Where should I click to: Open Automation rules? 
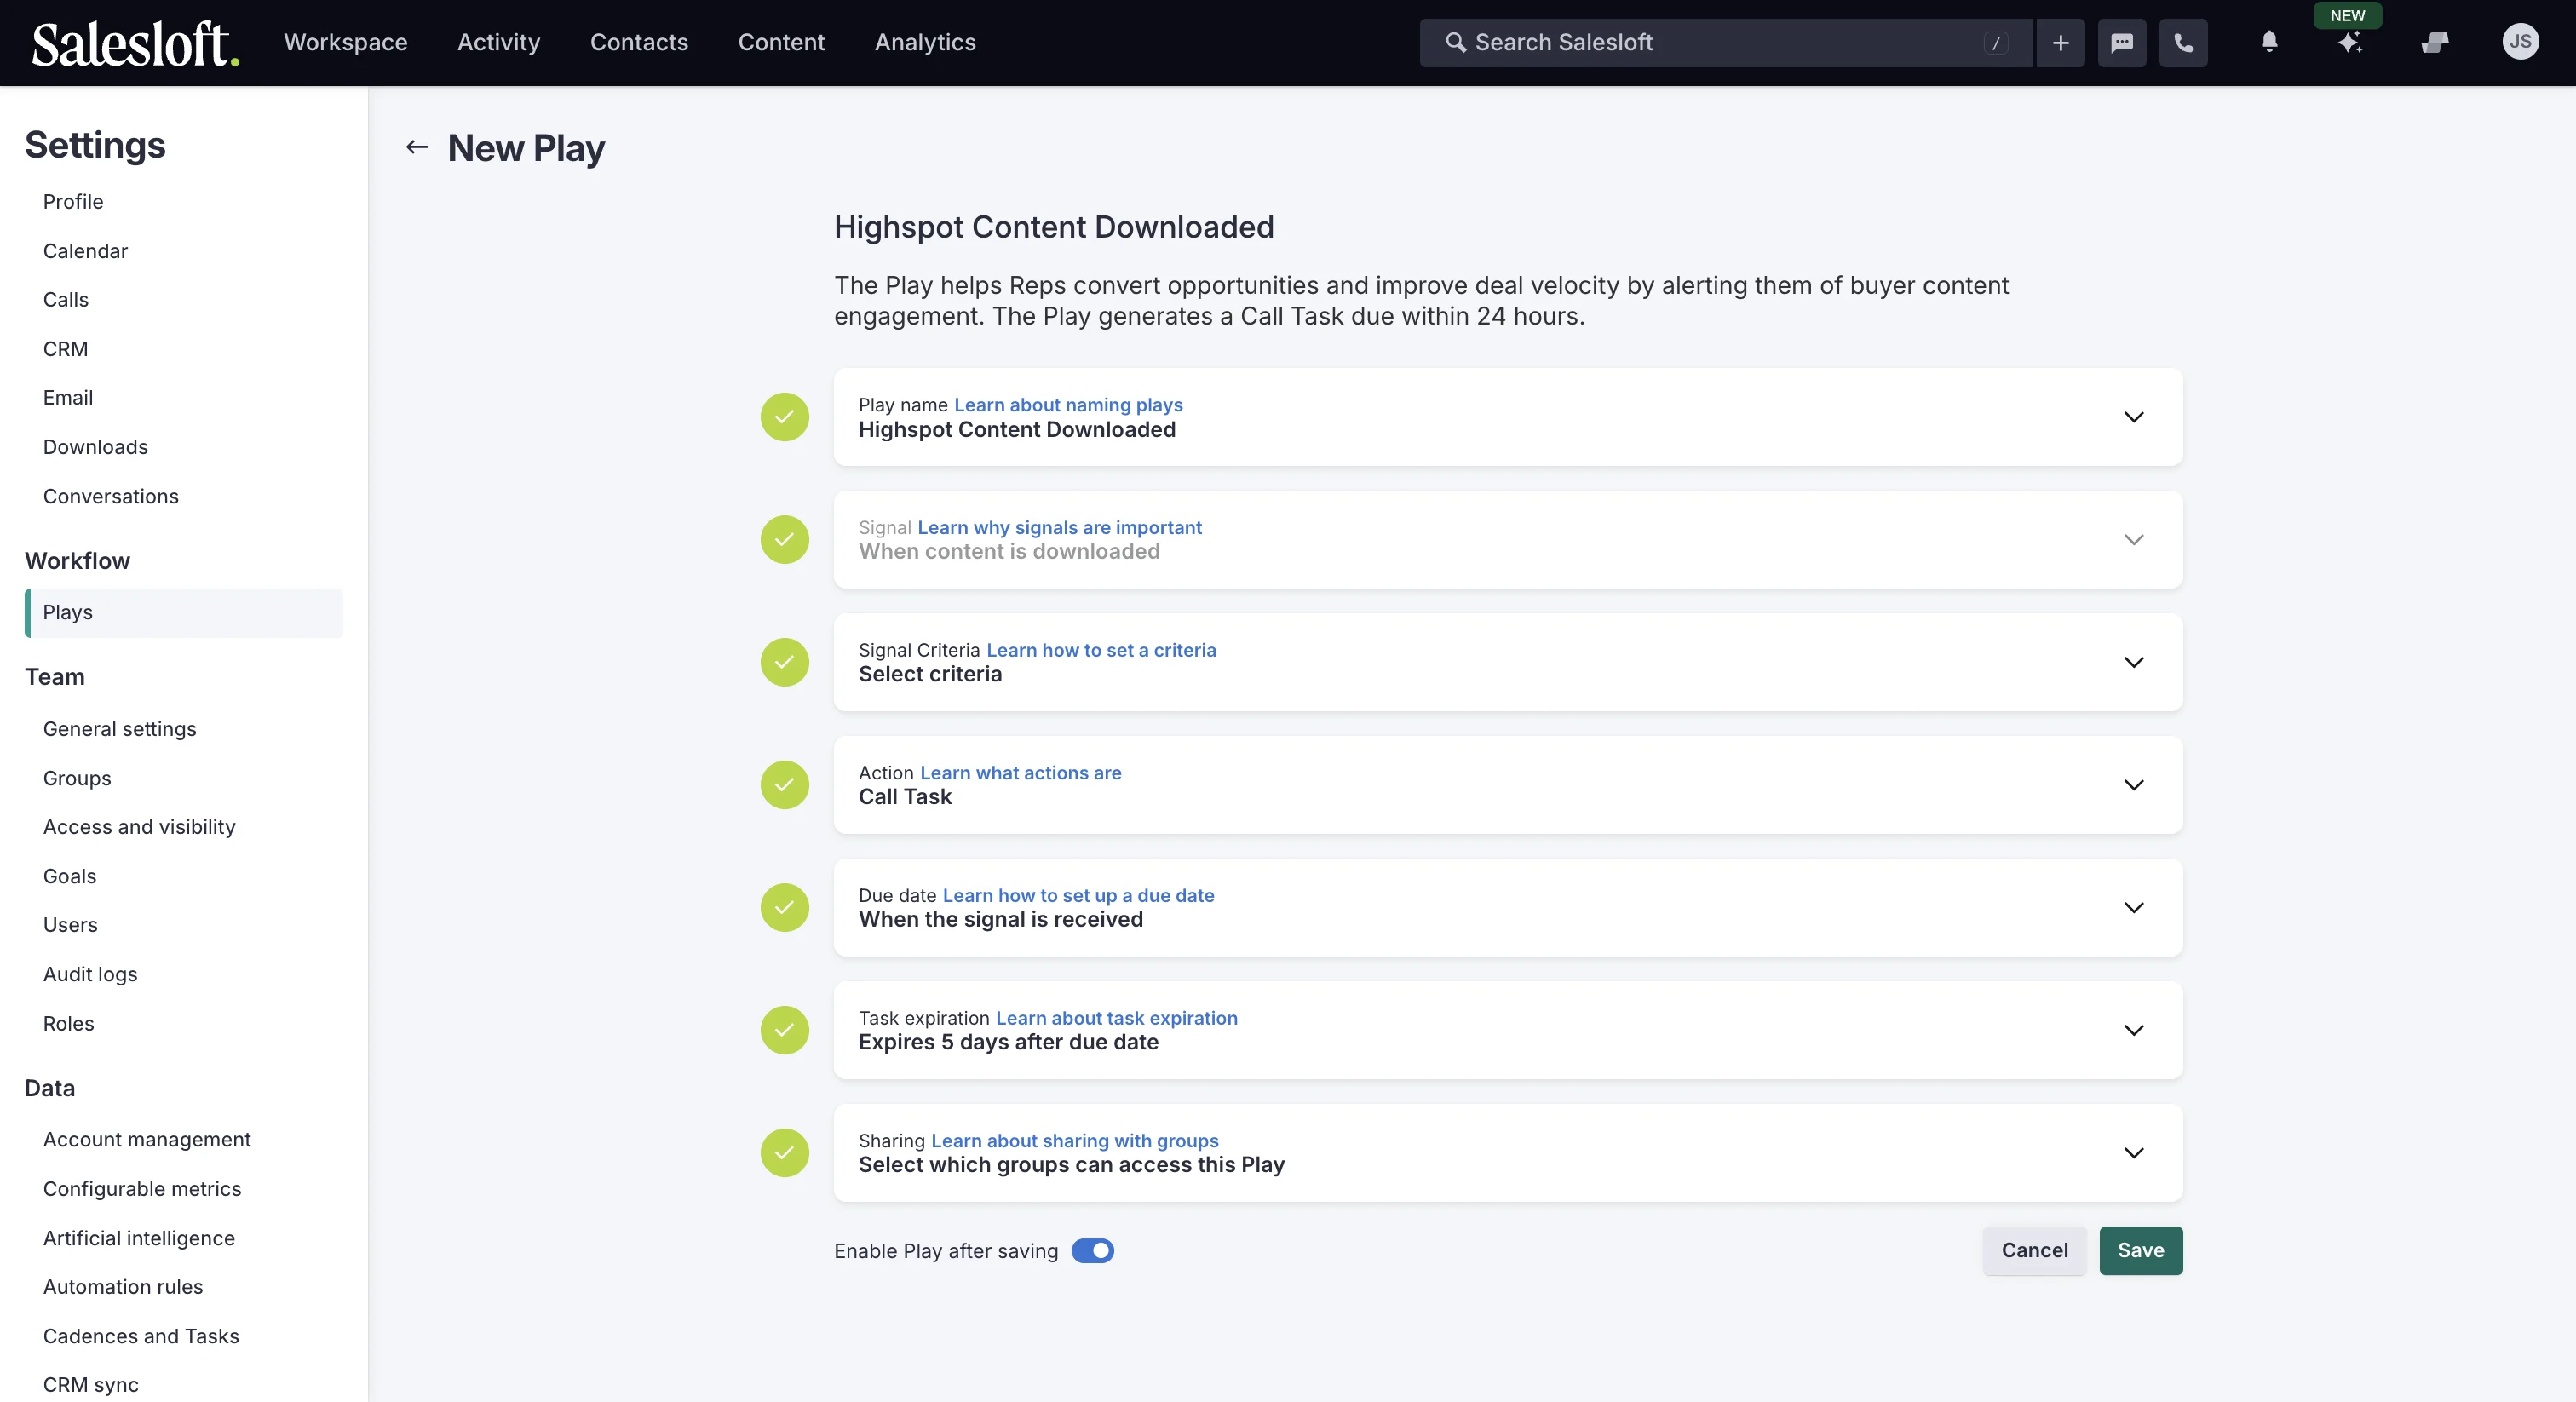pos(123,1287)
